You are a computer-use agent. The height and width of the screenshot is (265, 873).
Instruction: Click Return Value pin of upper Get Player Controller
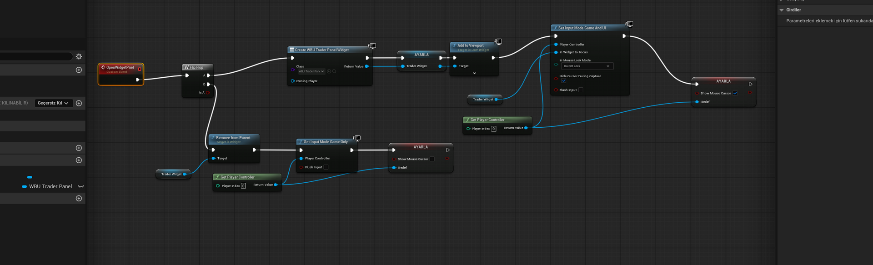[526, 128]
